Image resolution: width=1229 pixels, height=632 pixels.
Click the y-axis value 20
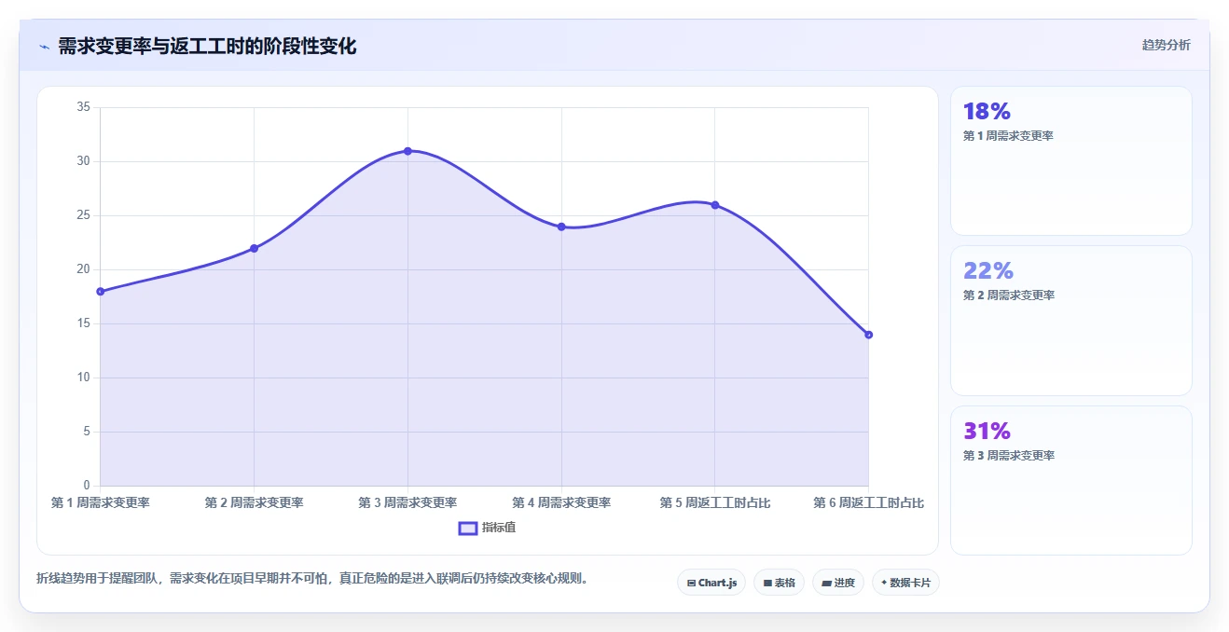(83, 269)
